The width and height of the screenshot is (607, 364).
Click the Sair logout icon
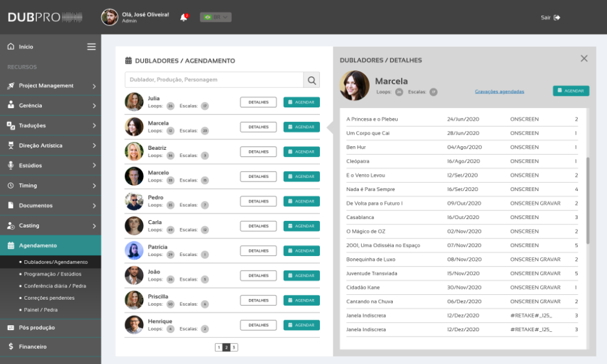[x=557, y=18]
